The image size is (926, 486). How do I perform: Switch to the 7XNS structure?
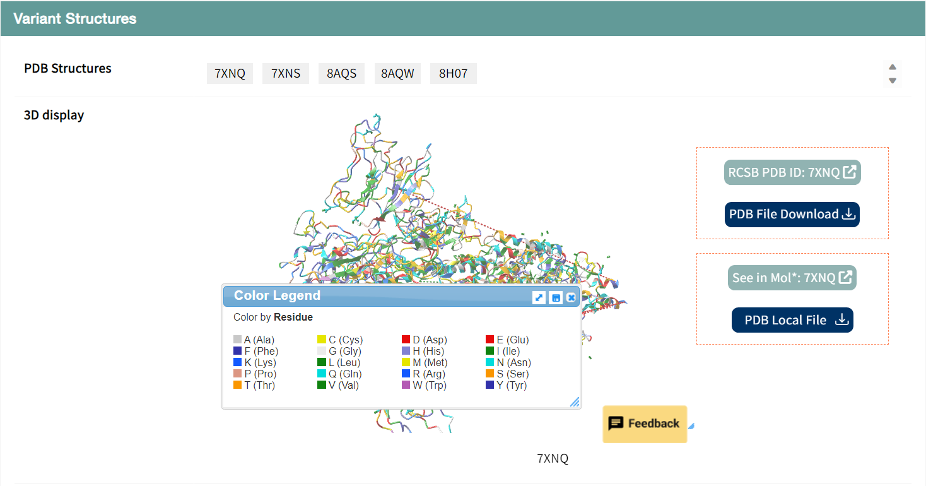click(286, 73)
